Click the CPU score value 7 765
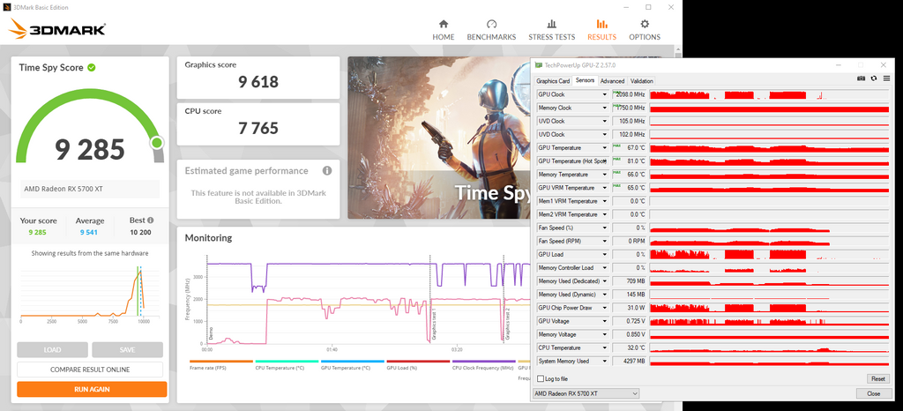 pos(258,128)
